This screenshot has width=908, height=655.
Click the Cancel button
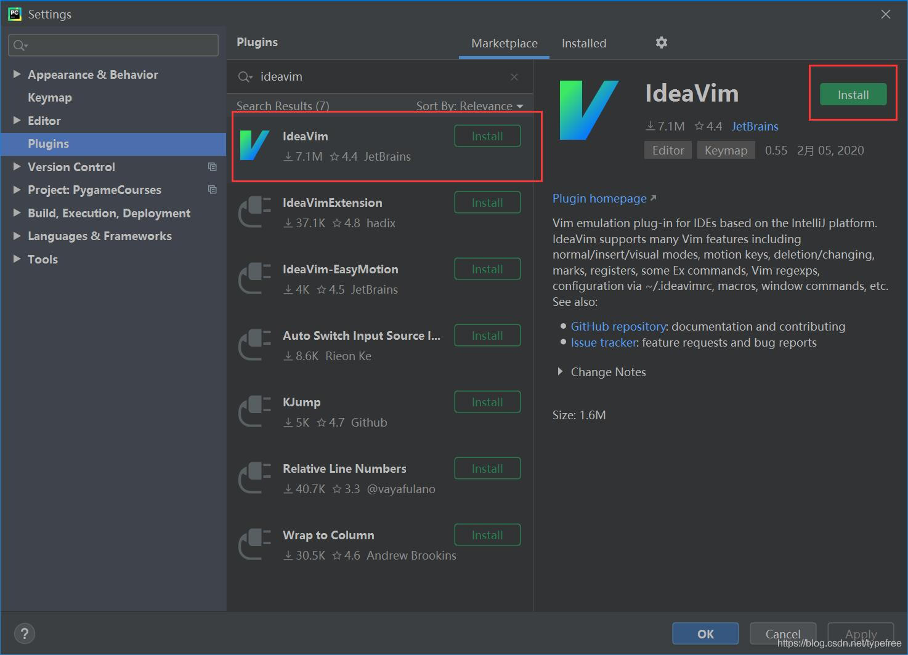[x=783, y=633]
